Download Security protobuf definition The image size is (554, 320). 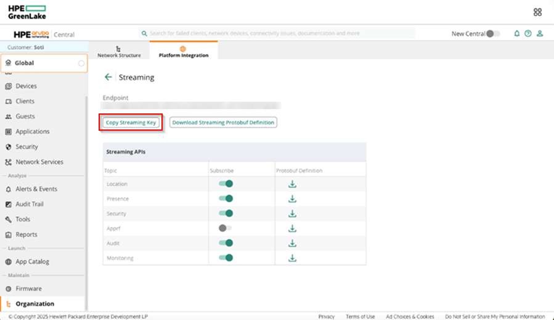pyautogui.click(x=292, y=213)
